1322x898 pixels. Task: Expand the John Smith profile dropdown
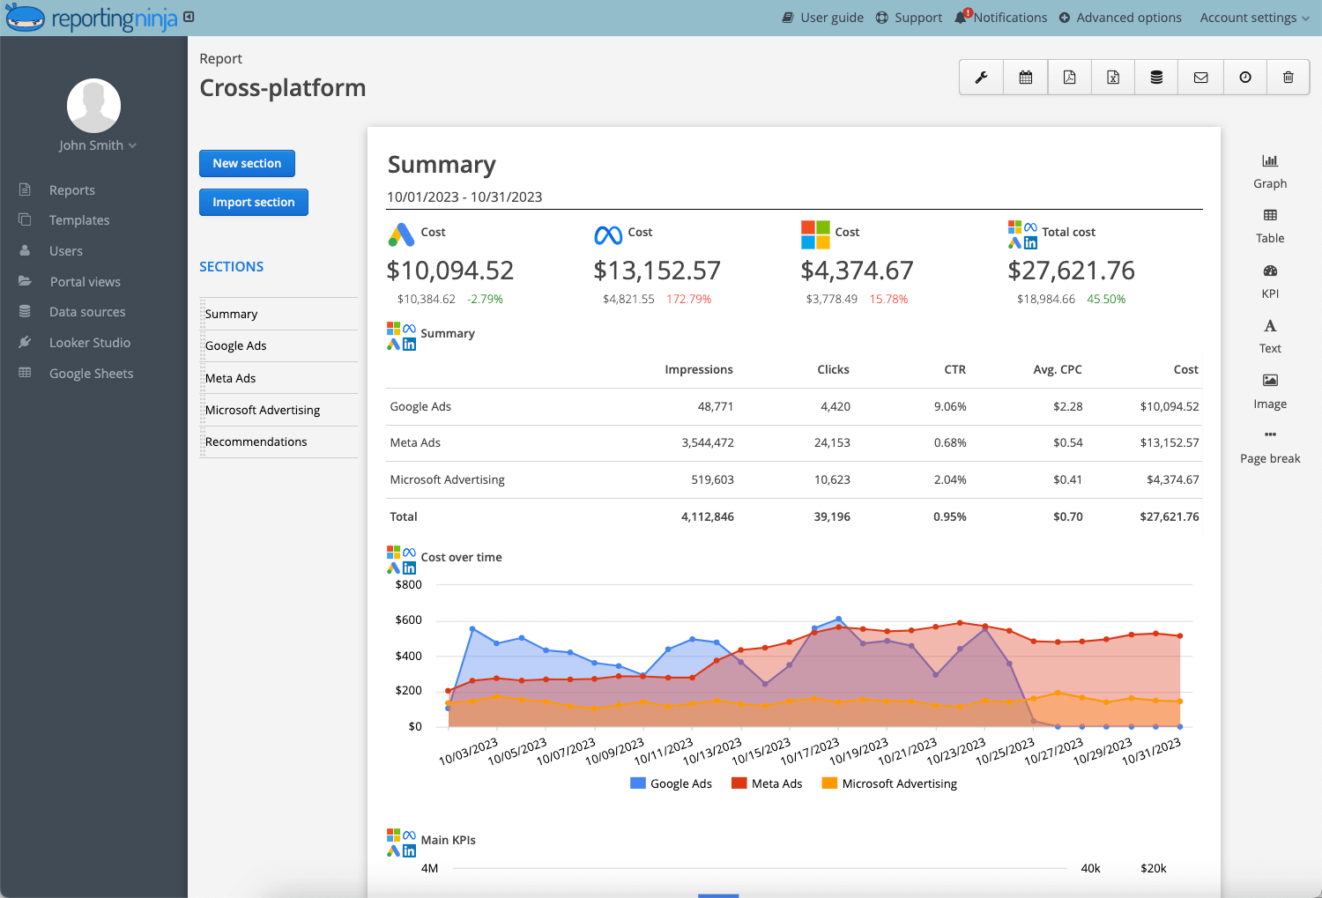coord(97,145)
